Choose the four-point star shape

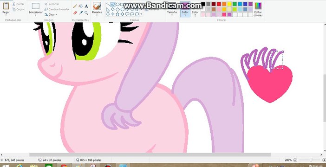coord(113,14)
